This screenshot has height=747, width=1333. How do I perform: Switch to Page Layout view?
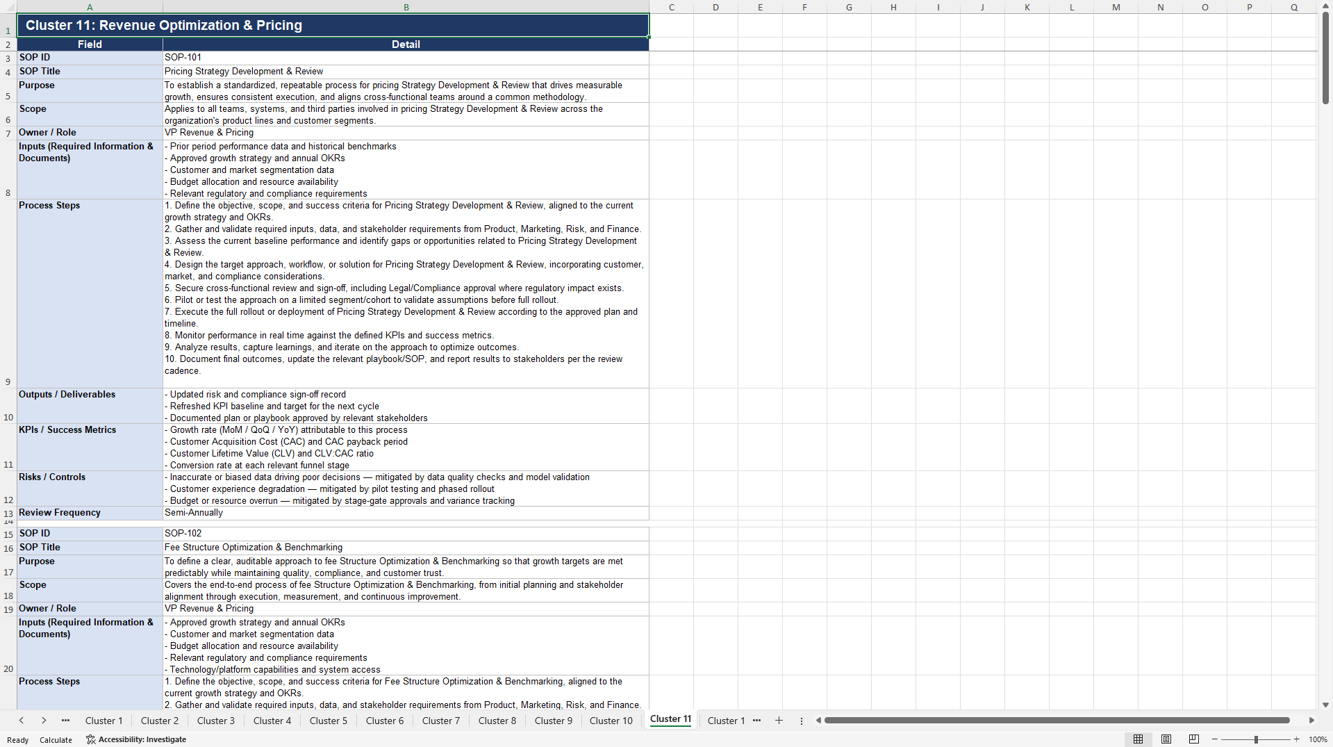[x=1166, y=739]
